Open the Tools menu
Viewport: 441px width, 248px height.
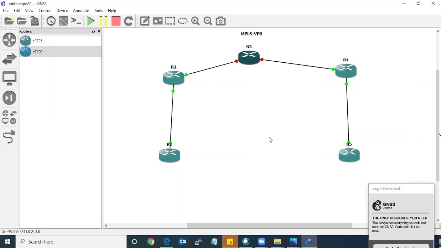pos(99,11)
